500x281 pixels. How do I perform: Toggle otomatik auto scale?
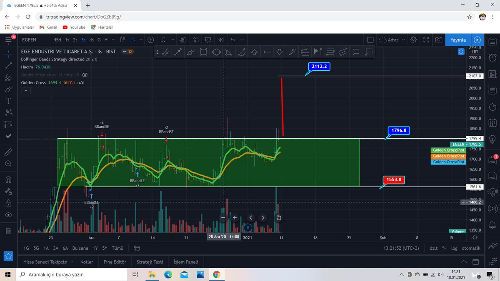point(471,248)
